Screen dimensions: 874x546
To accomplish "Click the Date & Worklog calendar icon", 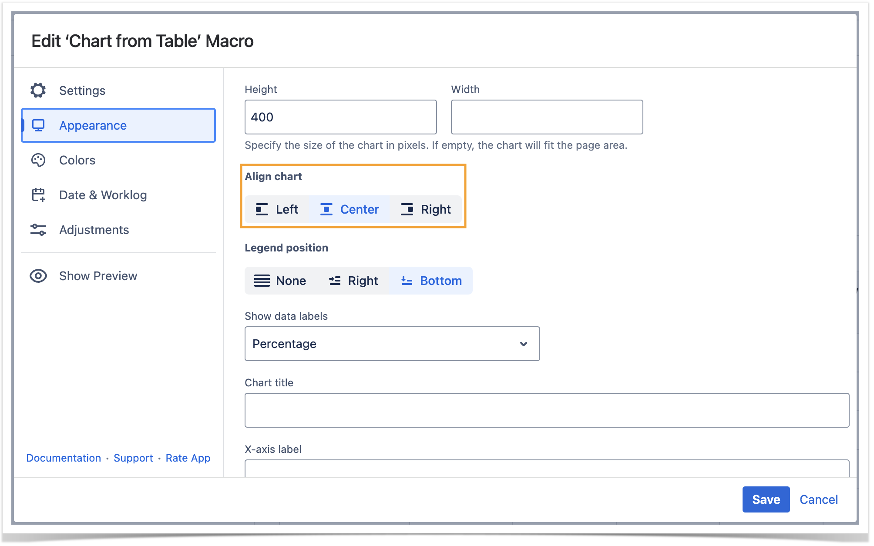I will coord(38,195).
